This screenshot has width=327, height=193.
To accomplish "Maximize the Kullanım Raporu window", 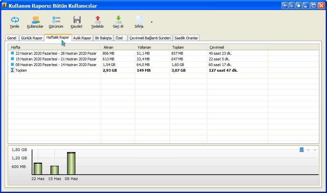I will point(314,5).
